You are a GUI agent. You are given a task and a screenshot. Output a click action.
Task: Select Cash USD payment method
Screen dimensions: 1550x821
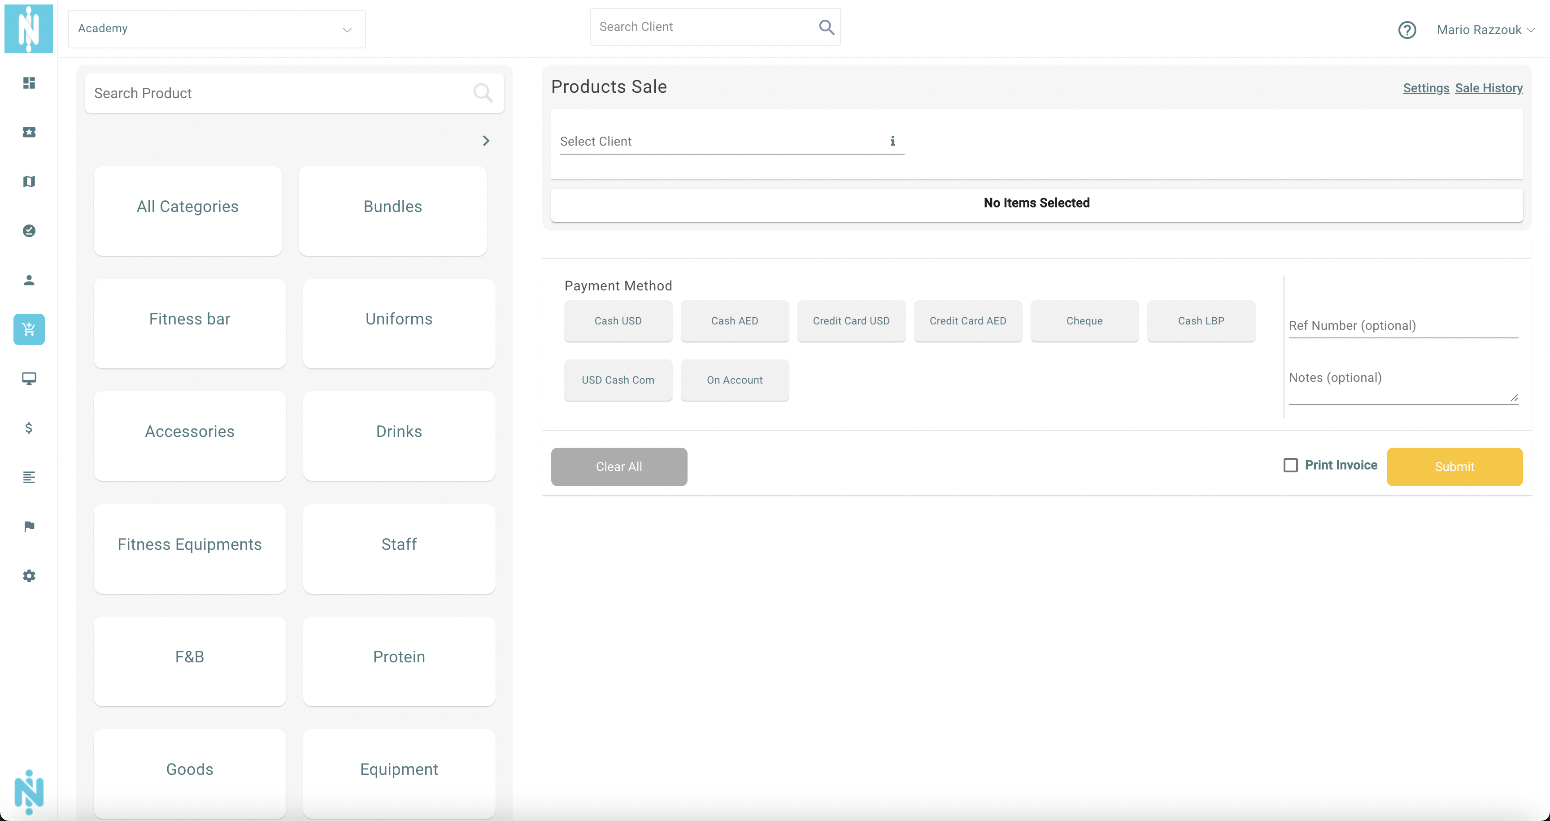617,321
